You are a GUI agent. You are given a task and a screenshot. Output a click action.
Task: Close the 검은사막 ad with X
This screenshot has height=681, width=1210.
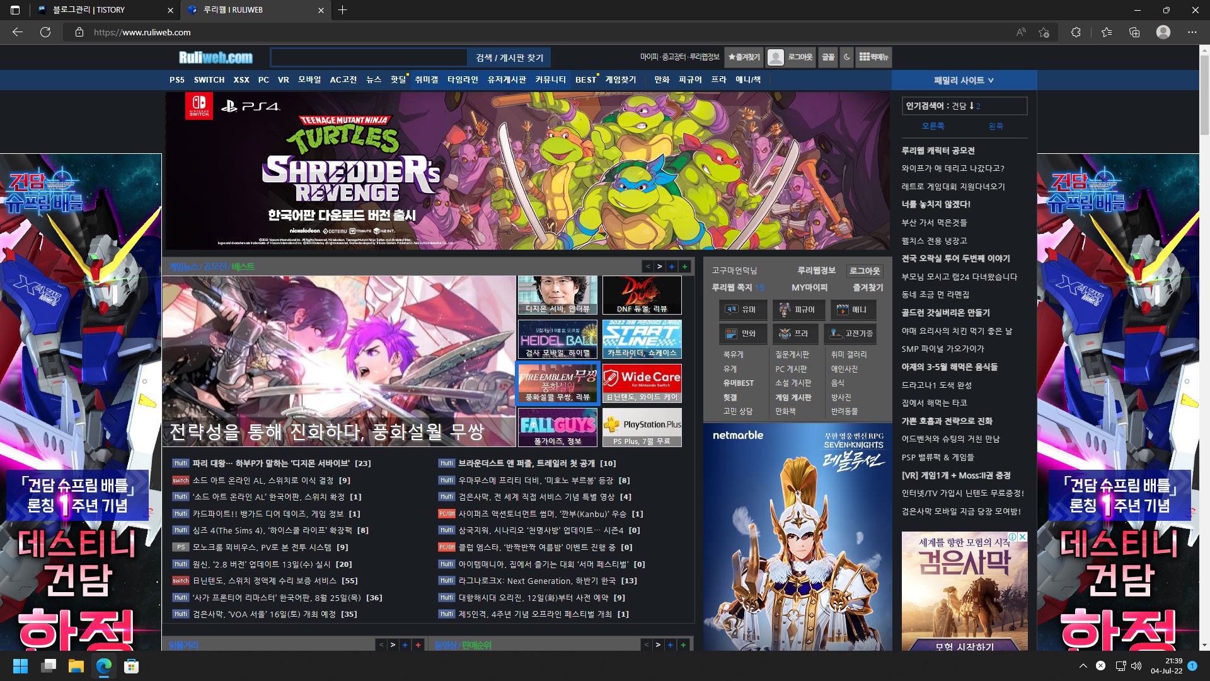click(x=1023, y=537)
